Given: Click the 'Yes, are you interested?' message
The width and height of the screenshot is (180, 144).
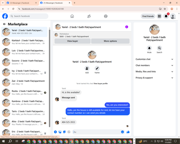Looking at the screenshot, I should pyautogui.click(x=117, y=105).
